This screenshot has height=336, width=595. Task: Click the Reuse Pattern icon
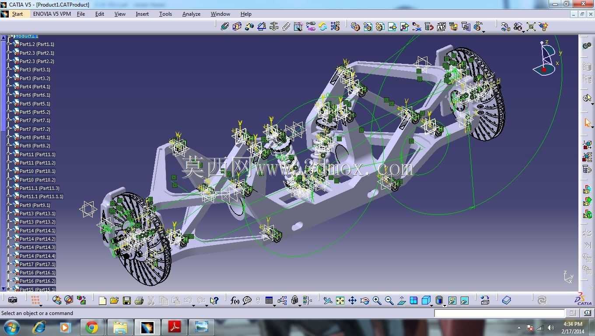pyautogui.click(x=335, y=27)
